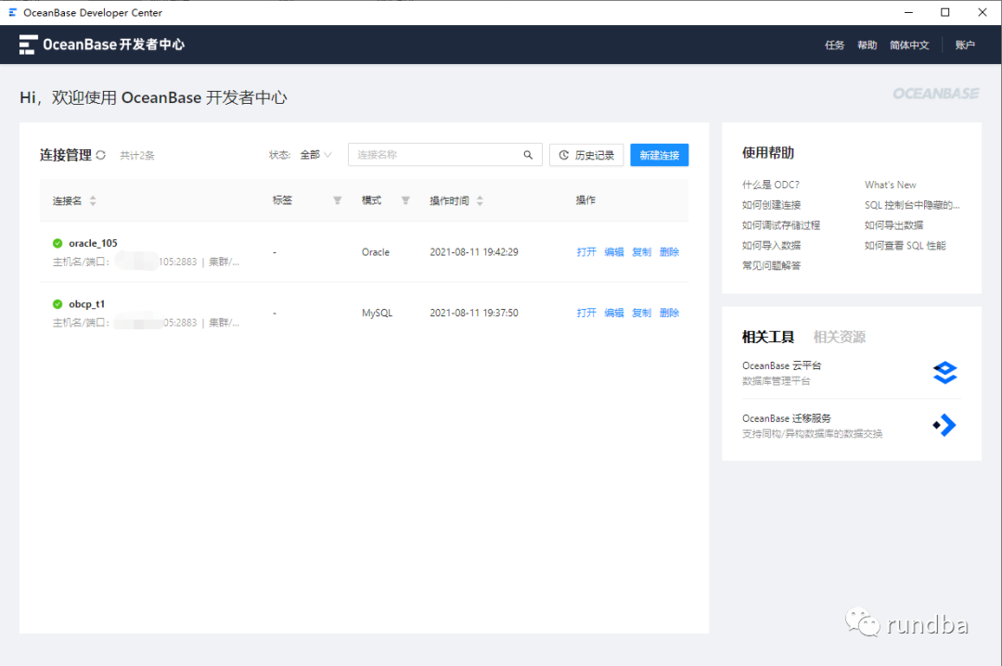Open the 简体中文 language menu

pos(909,45)
